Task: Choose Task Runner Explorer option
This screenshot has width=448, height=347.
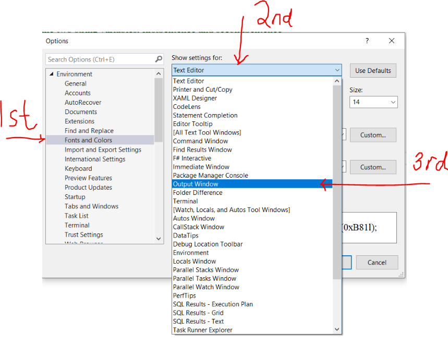Action: point(252,330)
